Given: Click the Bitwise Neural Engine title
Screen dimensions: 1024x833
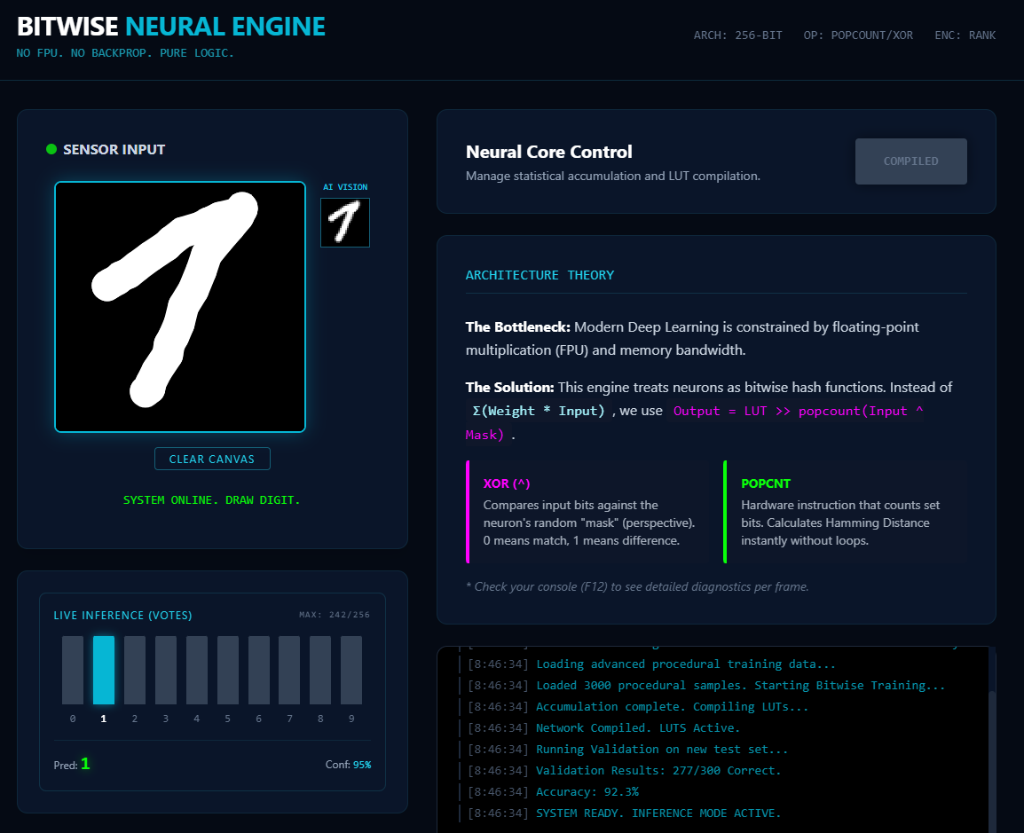Looking at the screenshot, I should click(171, 27).
